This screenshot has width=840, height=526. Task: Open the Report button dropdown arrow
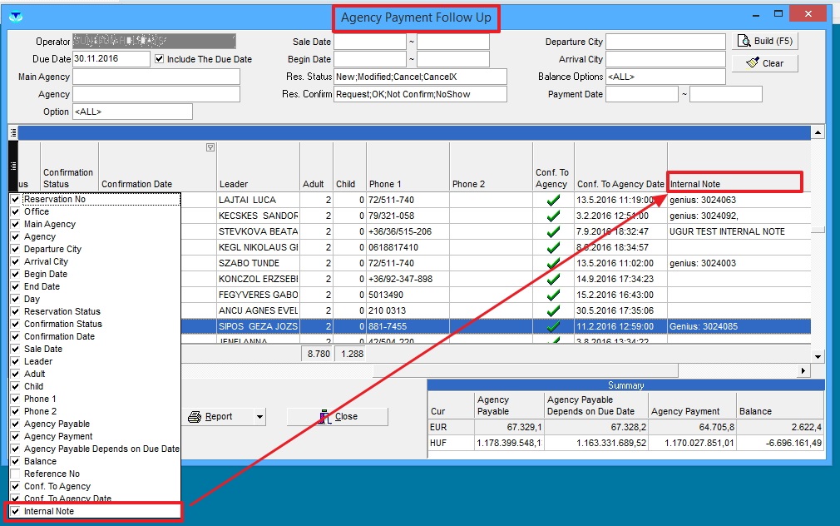[x=259, y=417]
